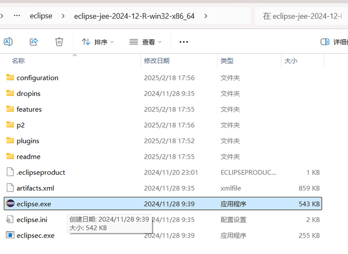Click the 应用程序 type of eclipse.exe

coord(233,204)
